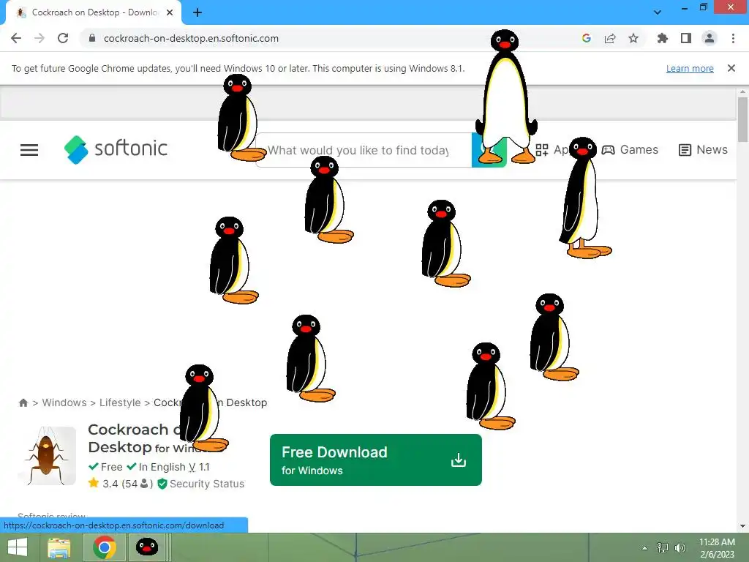Viewport: 749px width, 562px height.
Task: Select the Cockroach on Desktop tab
Action: pyautogui.click(x=94, y=12)
